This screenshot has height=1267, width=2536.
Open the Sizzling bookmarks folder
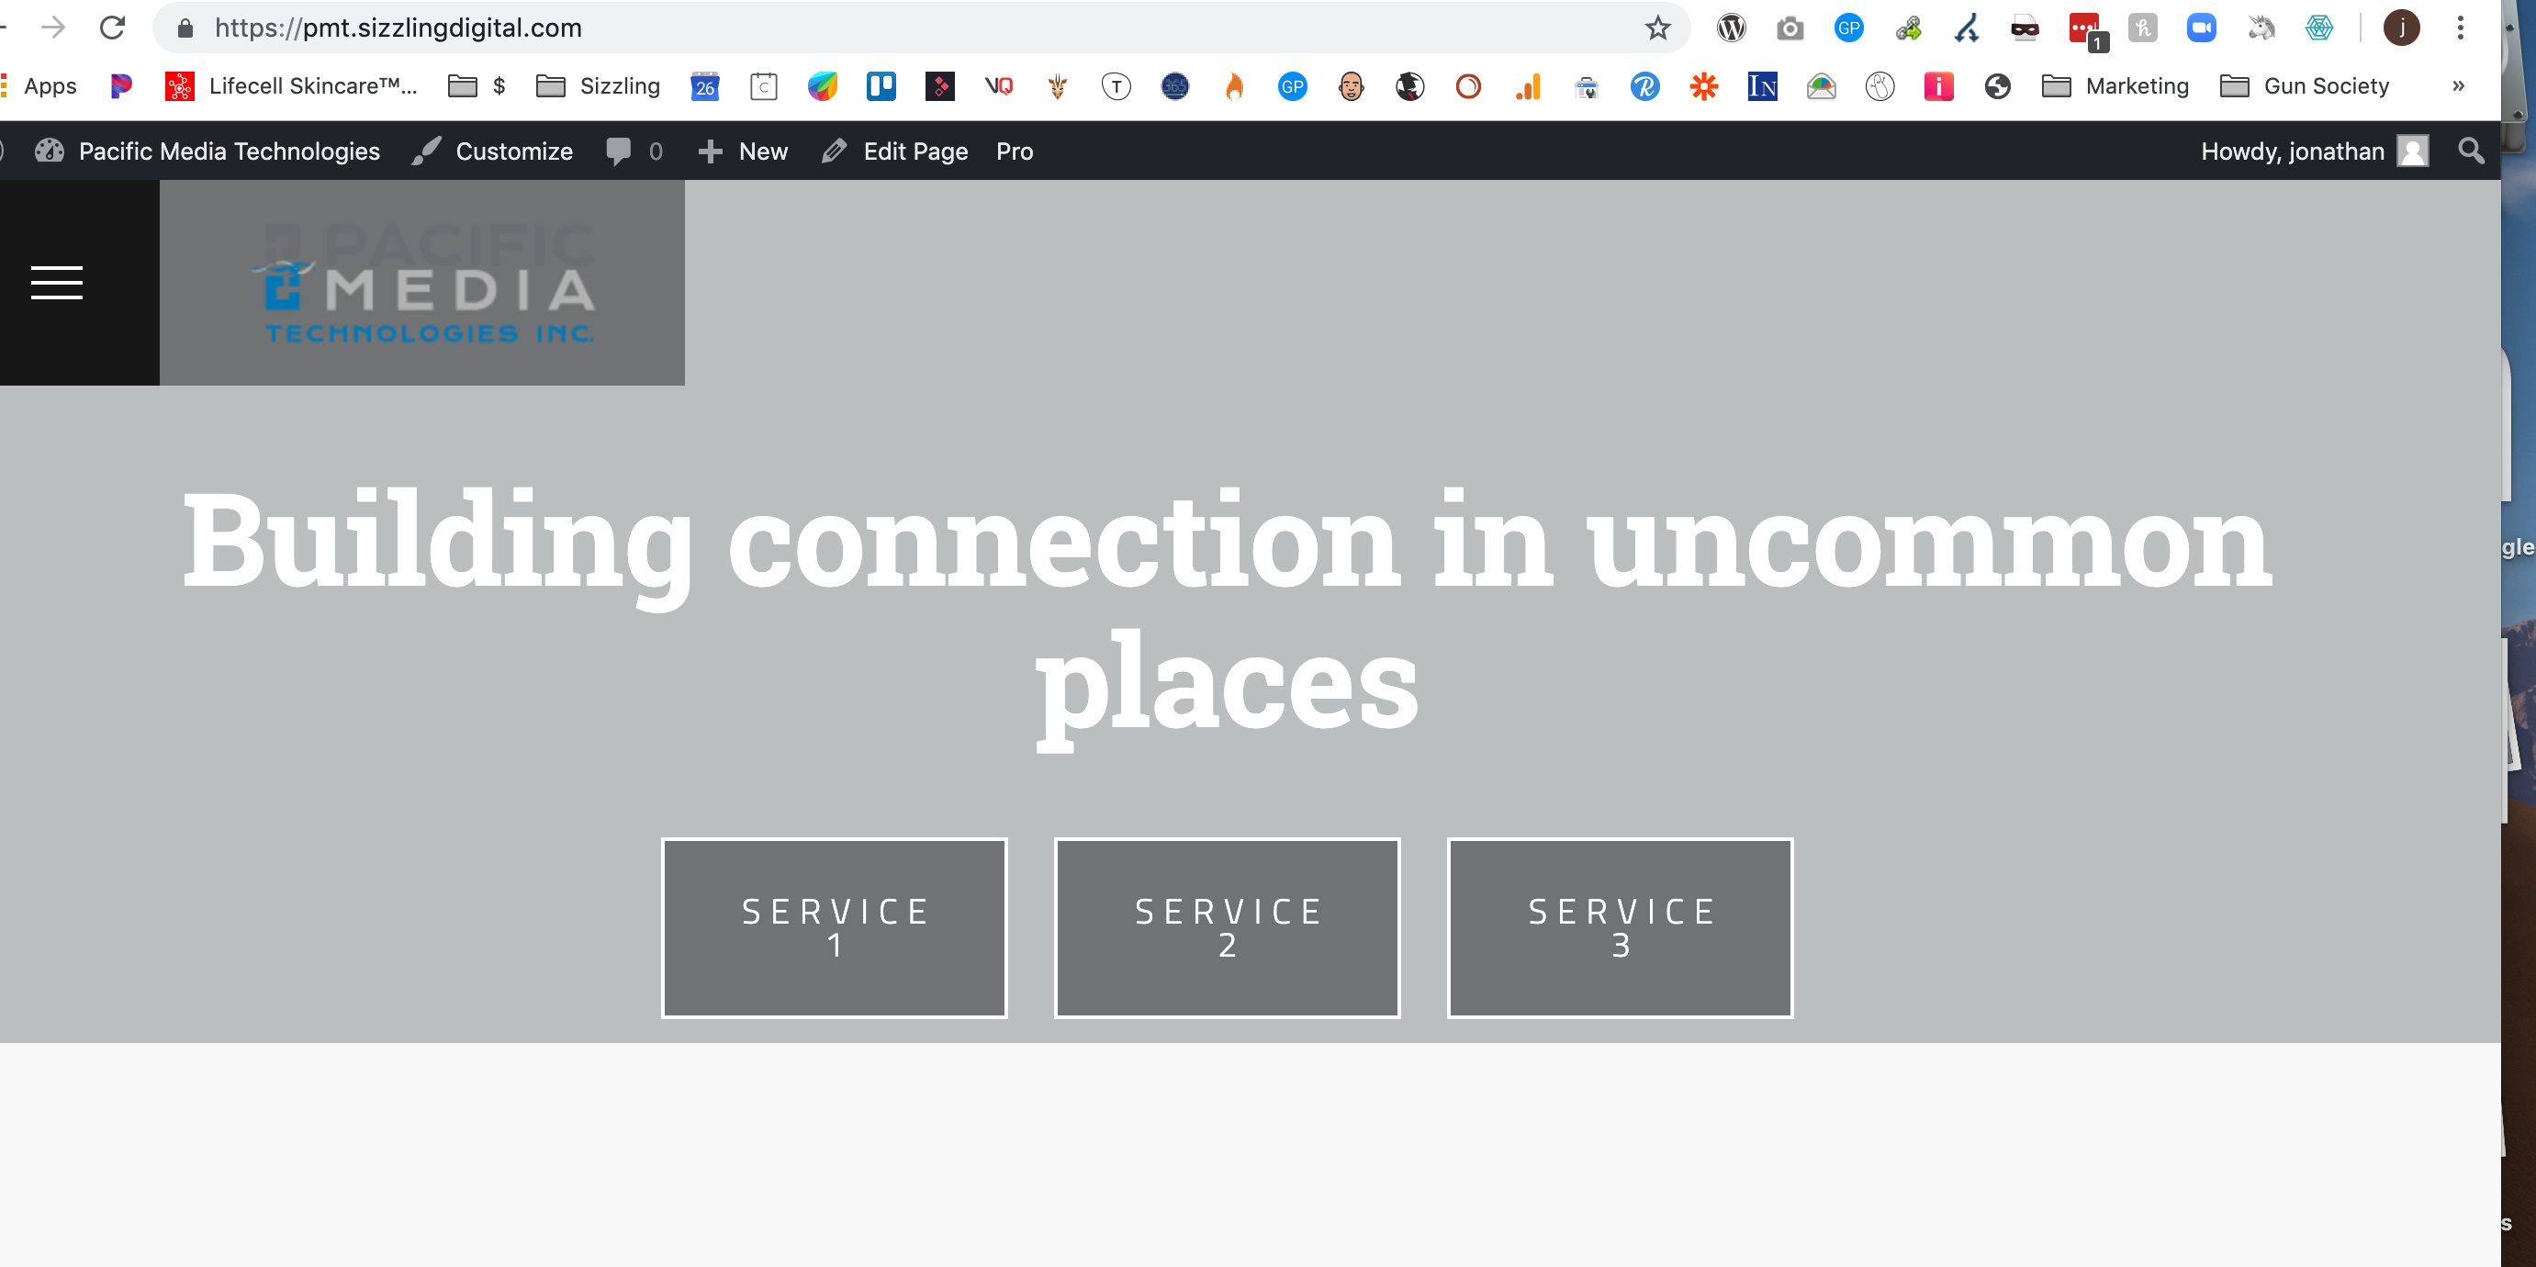(x=598, y=86)
